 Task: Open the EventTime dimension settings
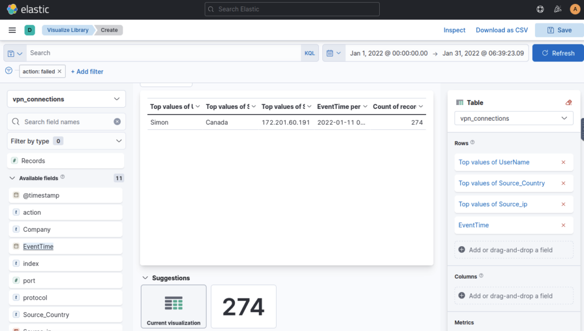(x=473, y=225)
